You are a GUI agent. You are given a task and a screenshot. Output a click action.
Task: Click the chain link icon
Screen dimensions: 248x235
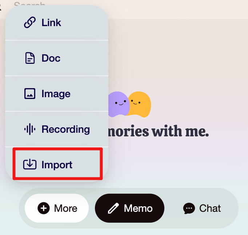pyautogui.click(x=30, y=22)
